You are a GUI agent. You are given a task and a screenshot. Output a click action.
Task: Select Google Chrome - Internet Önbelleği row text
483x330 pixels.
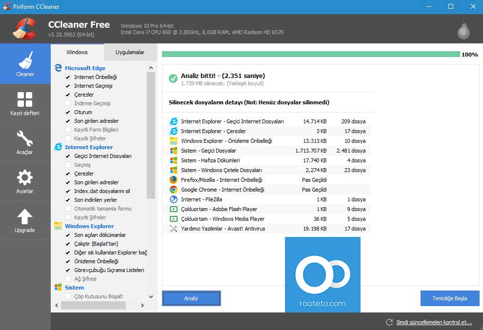tap(222, 190)
